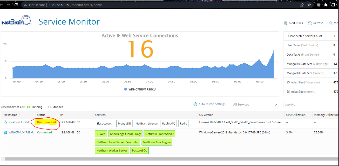
Task: Click the Linux-4.18.0 OS version text
Action: 241,122
